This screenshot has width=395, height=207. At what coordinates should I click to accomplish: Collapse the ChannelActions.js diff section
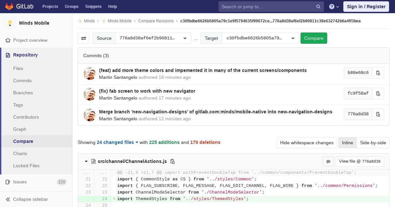point(86,161)
